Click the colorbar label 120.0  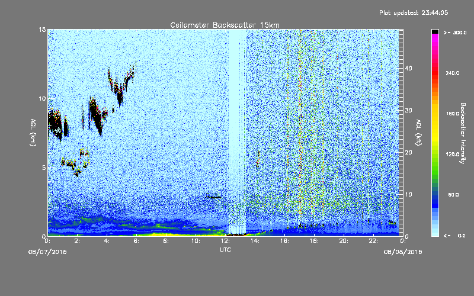coord(452,155)
